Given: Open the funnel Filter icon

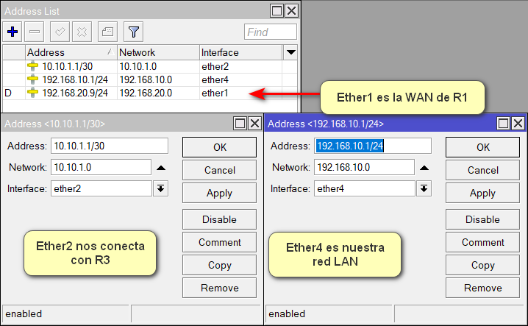Looking at the screenshot, I should click(x=133, y=32).
